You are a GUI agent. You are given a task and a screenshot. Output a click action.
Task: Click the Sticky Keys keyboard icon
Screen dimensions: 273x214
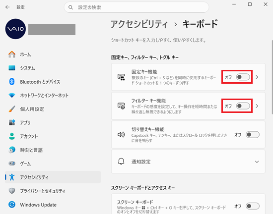(x=121, y=77)
